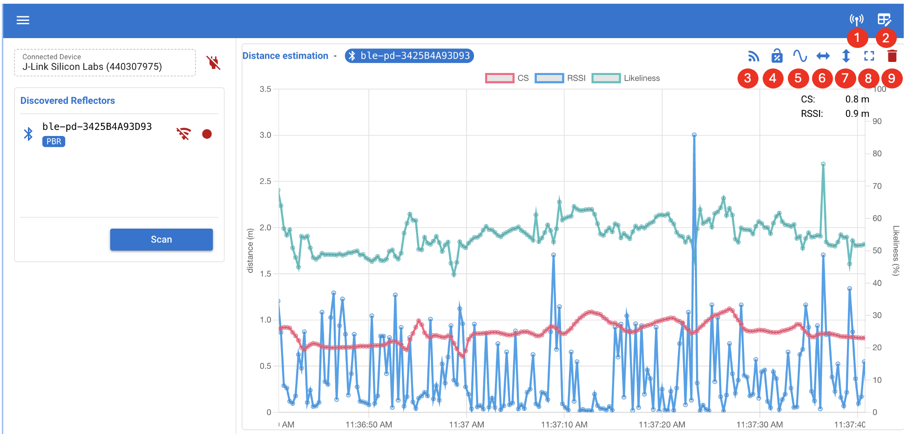The width and height of the screenshot is (907, 434).
Task: Click the Connected Device field
Action: coord(105,63)
